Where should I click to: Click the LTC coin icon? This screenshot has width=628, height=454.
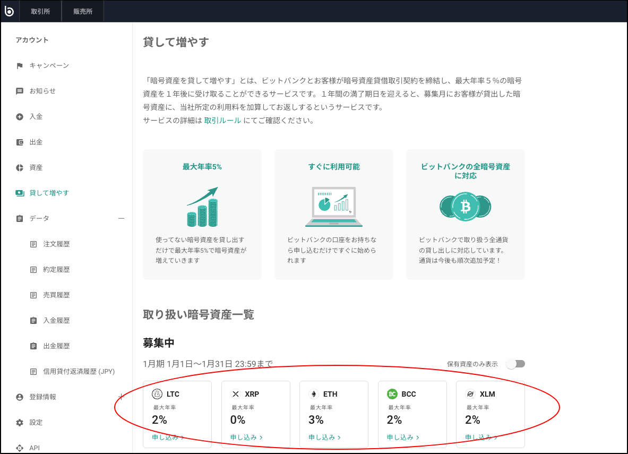(x=157, y=395)
